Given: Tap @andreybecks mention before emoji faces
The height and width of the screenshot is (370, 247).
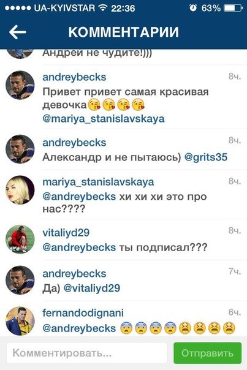Looking at the screenshot, I should point(79,328).
